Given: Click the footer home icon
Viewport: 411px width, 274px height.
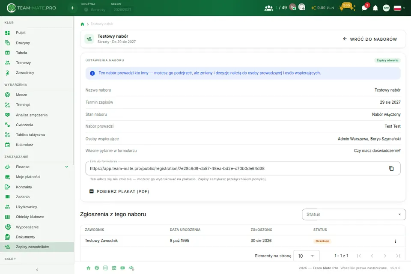Looking at the screenshot, I should click(x=88, y=268).
